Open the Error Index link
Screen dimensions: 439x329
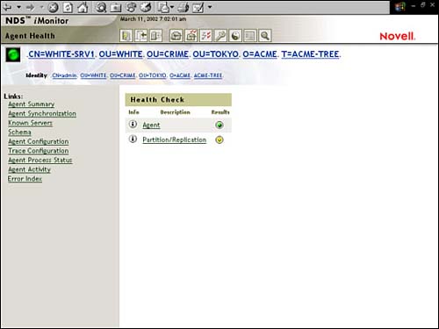(25, 179)
